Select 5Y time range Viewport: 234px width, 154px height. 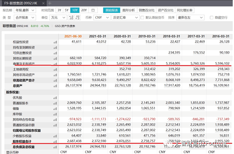click(x=67, y=10)
